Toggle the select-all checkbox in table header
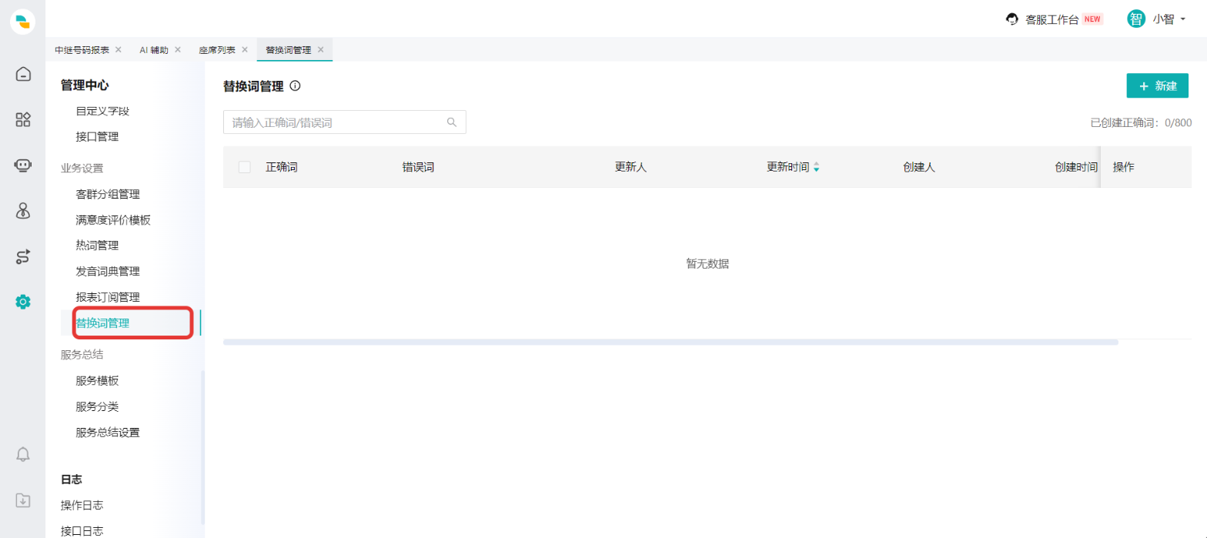Image resolution: width=1207 pixels, height=538 pixels. 245,167
